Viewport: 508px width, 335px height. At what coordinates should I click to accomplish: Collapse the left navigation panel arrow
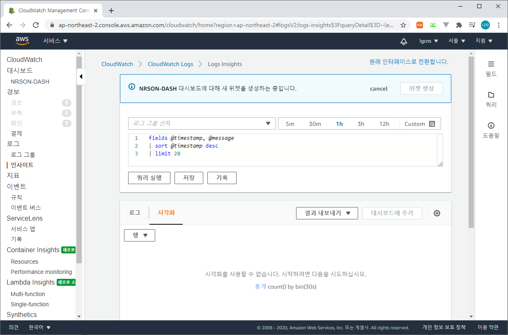click(81, 76)
